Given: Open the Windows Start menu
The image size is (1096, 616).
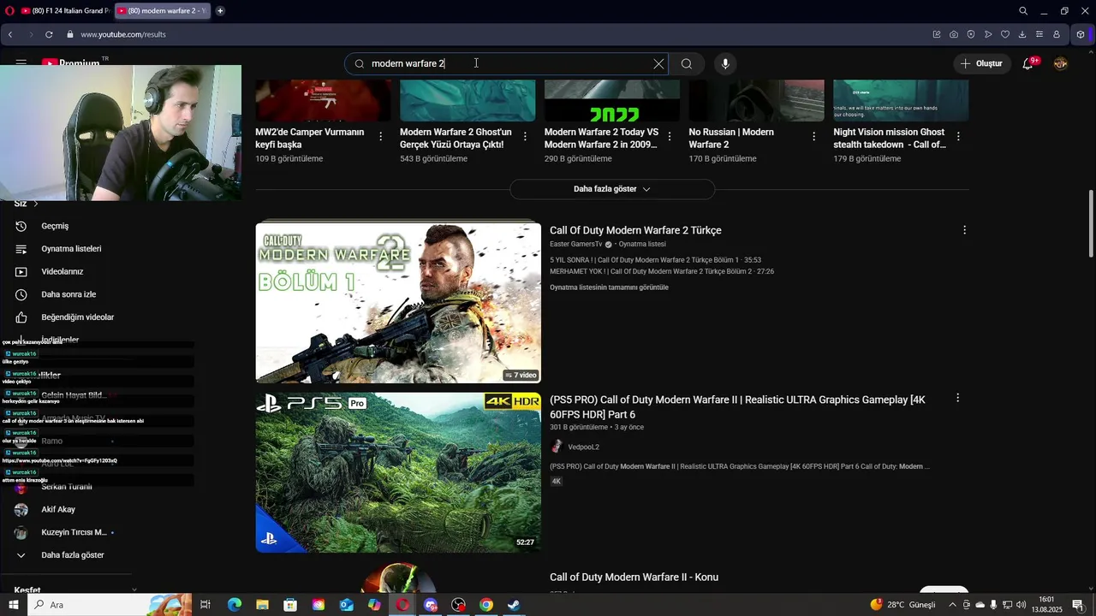Looking at the screenshot, I should [x=13, y=605].
